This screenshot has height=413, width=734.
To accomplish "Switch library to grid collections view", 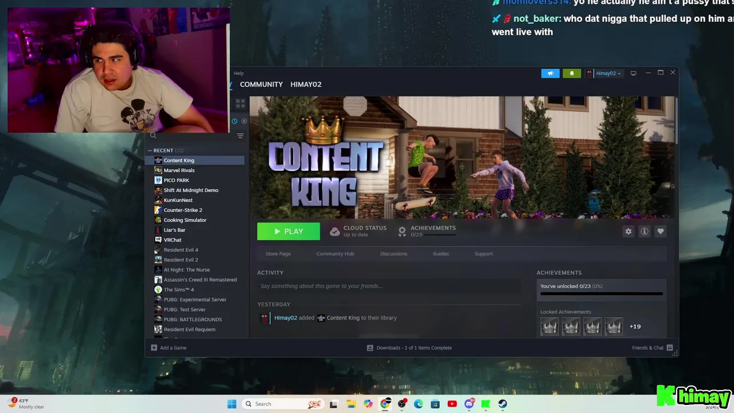I will tap(240, 104).
